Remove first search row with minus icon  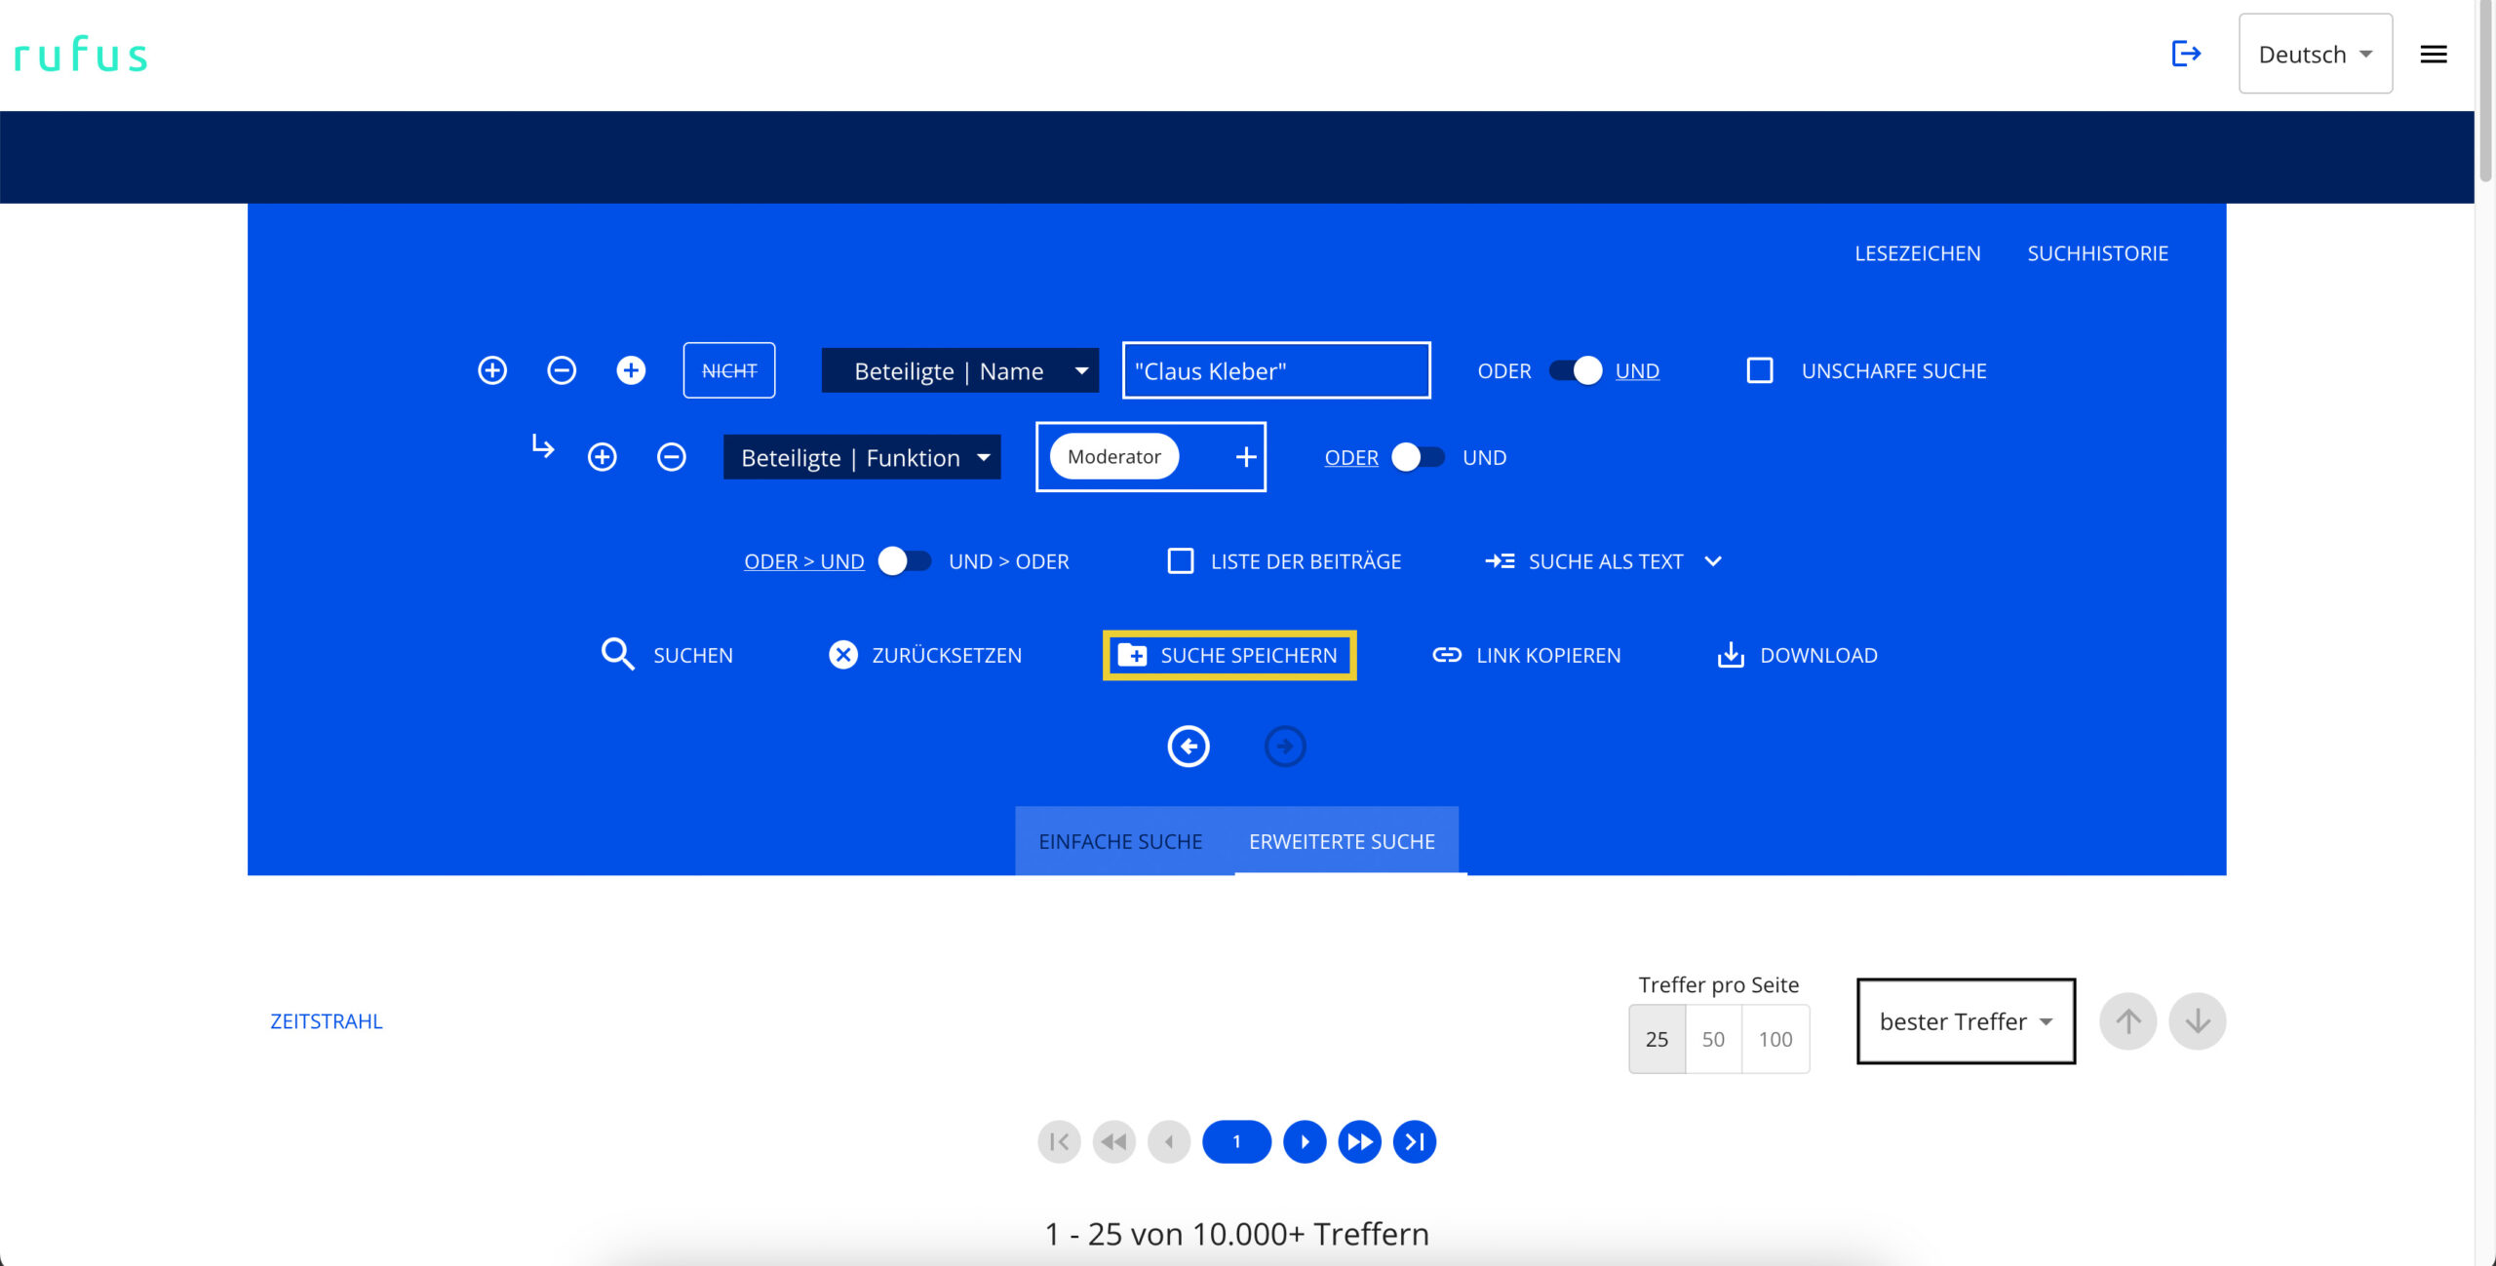tap(562, 370)
